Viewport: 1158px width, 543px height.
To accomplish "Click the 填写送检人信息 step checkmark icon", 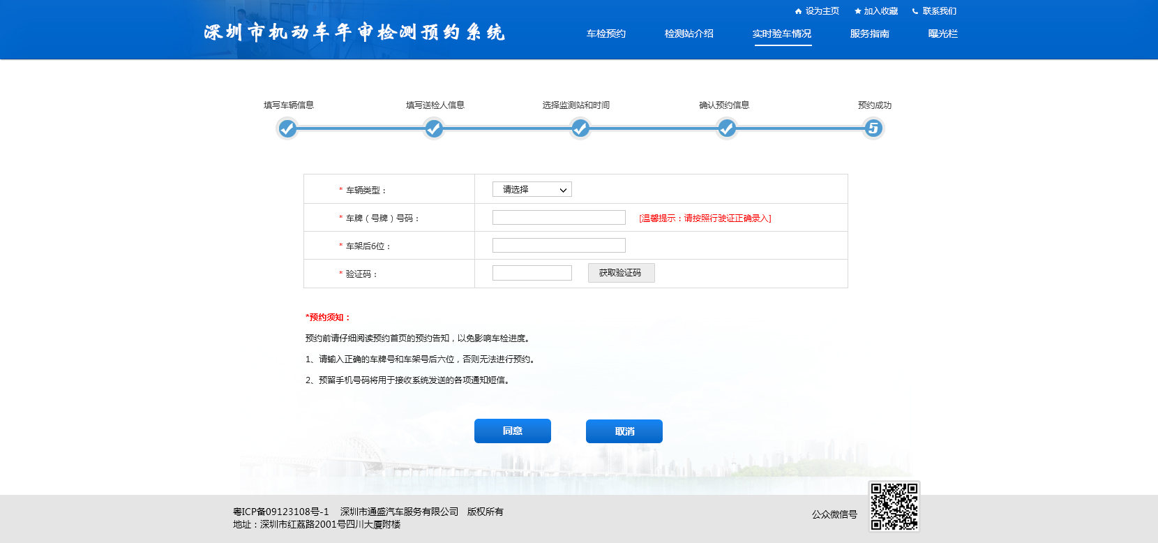I will (x=434, y=128).
